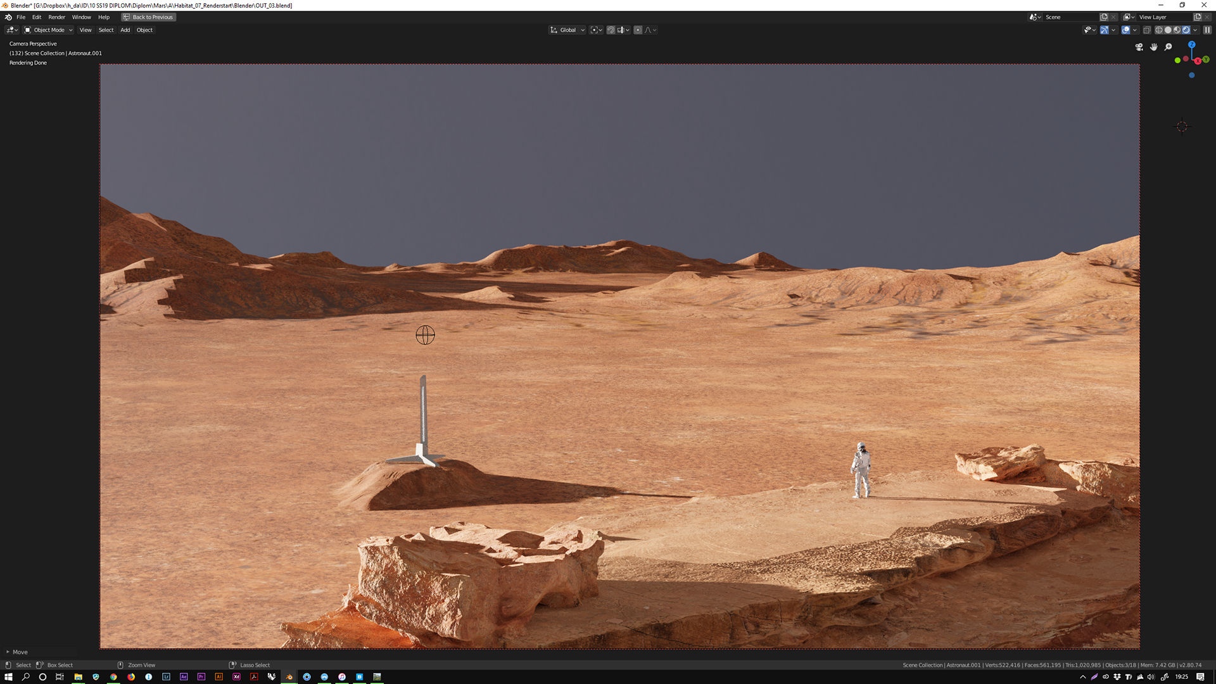Select solid viewport shading mode
The image size is (1216, 684).
coord(1168,30)
